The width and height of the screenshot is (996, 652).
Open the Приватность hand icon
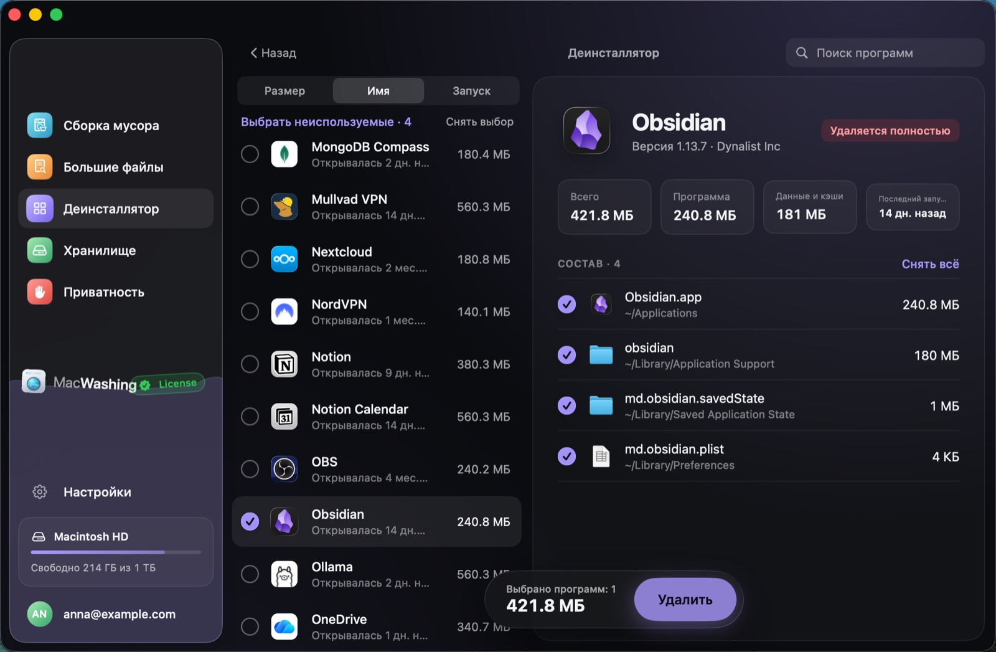40,292
